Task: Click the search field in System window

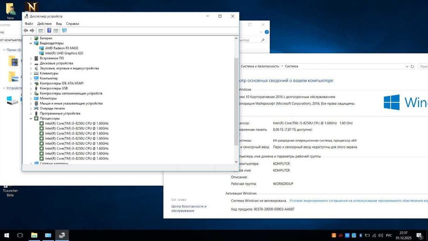Action: (423, 67)
